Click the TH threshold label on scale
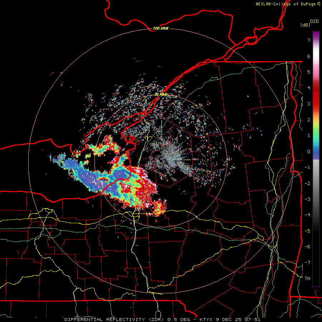The width and height of the screenshot is (322, 322). 307,279
